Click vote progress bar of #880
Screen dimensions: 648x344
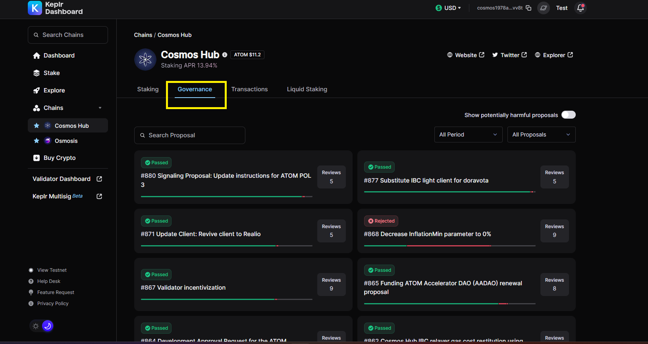(227, 196)
